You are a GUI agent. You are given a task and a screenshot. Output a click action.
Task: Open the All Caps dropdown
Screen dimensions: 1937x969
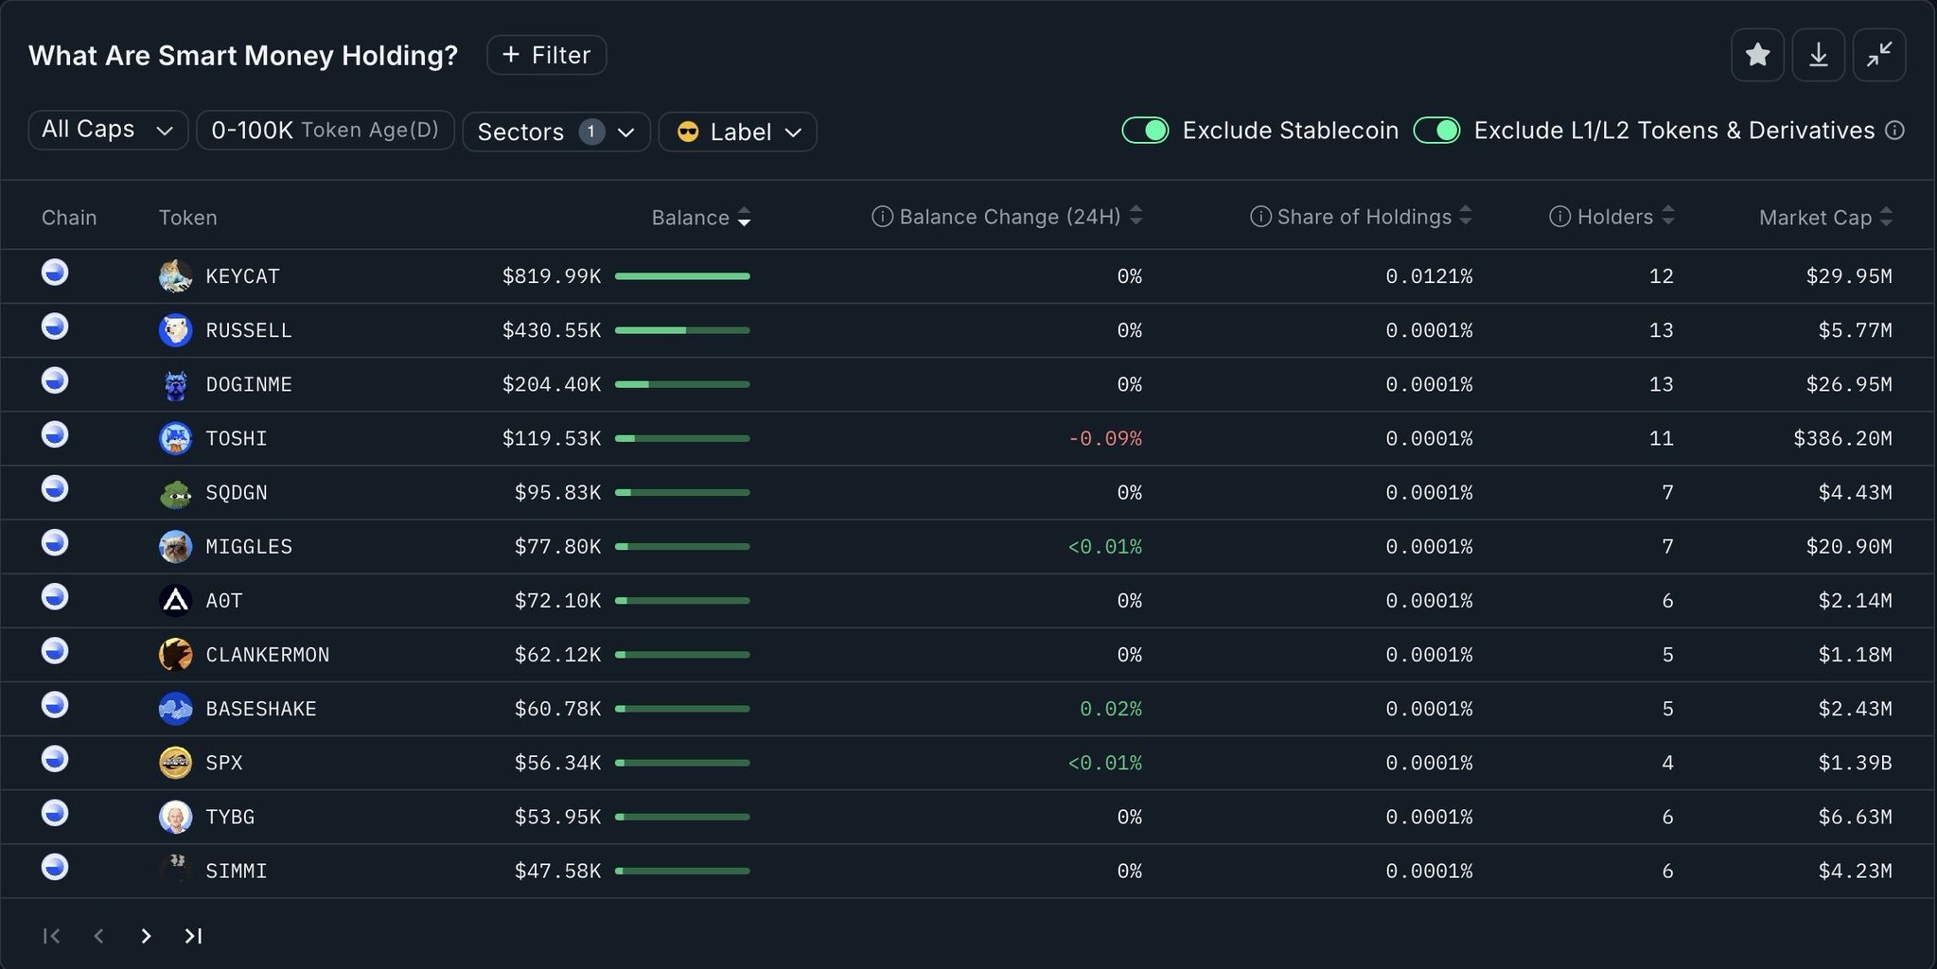point(107,130)
